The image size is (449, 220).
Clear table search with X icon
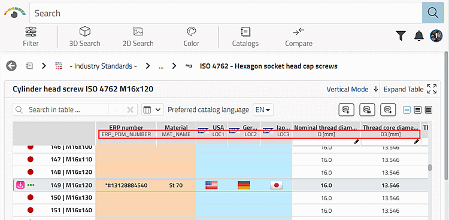click(131, 110)
